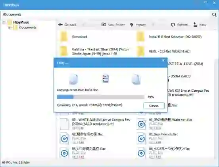The image size is (219, 167).
Task: Click the /Documents path field
Action: (106, 15)
